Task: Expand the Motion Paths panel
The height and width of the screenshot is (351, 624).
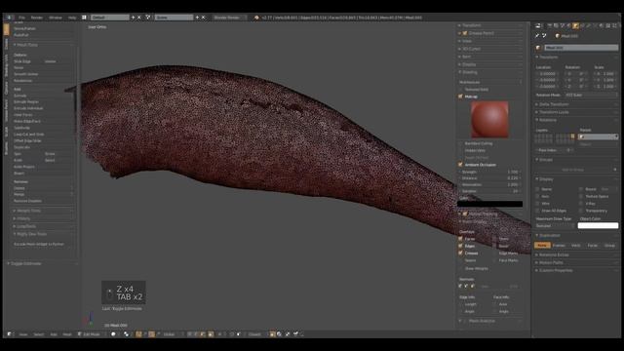Action: pos(551,262)
